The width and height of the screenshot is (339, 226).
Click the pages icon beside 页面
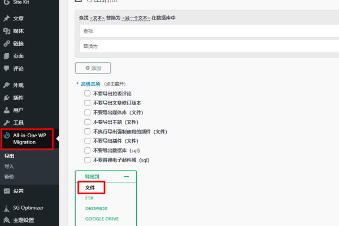(x=6, y=56)
